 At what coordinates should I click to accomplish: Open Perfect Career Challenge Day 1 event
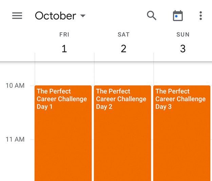click(63, 133)
